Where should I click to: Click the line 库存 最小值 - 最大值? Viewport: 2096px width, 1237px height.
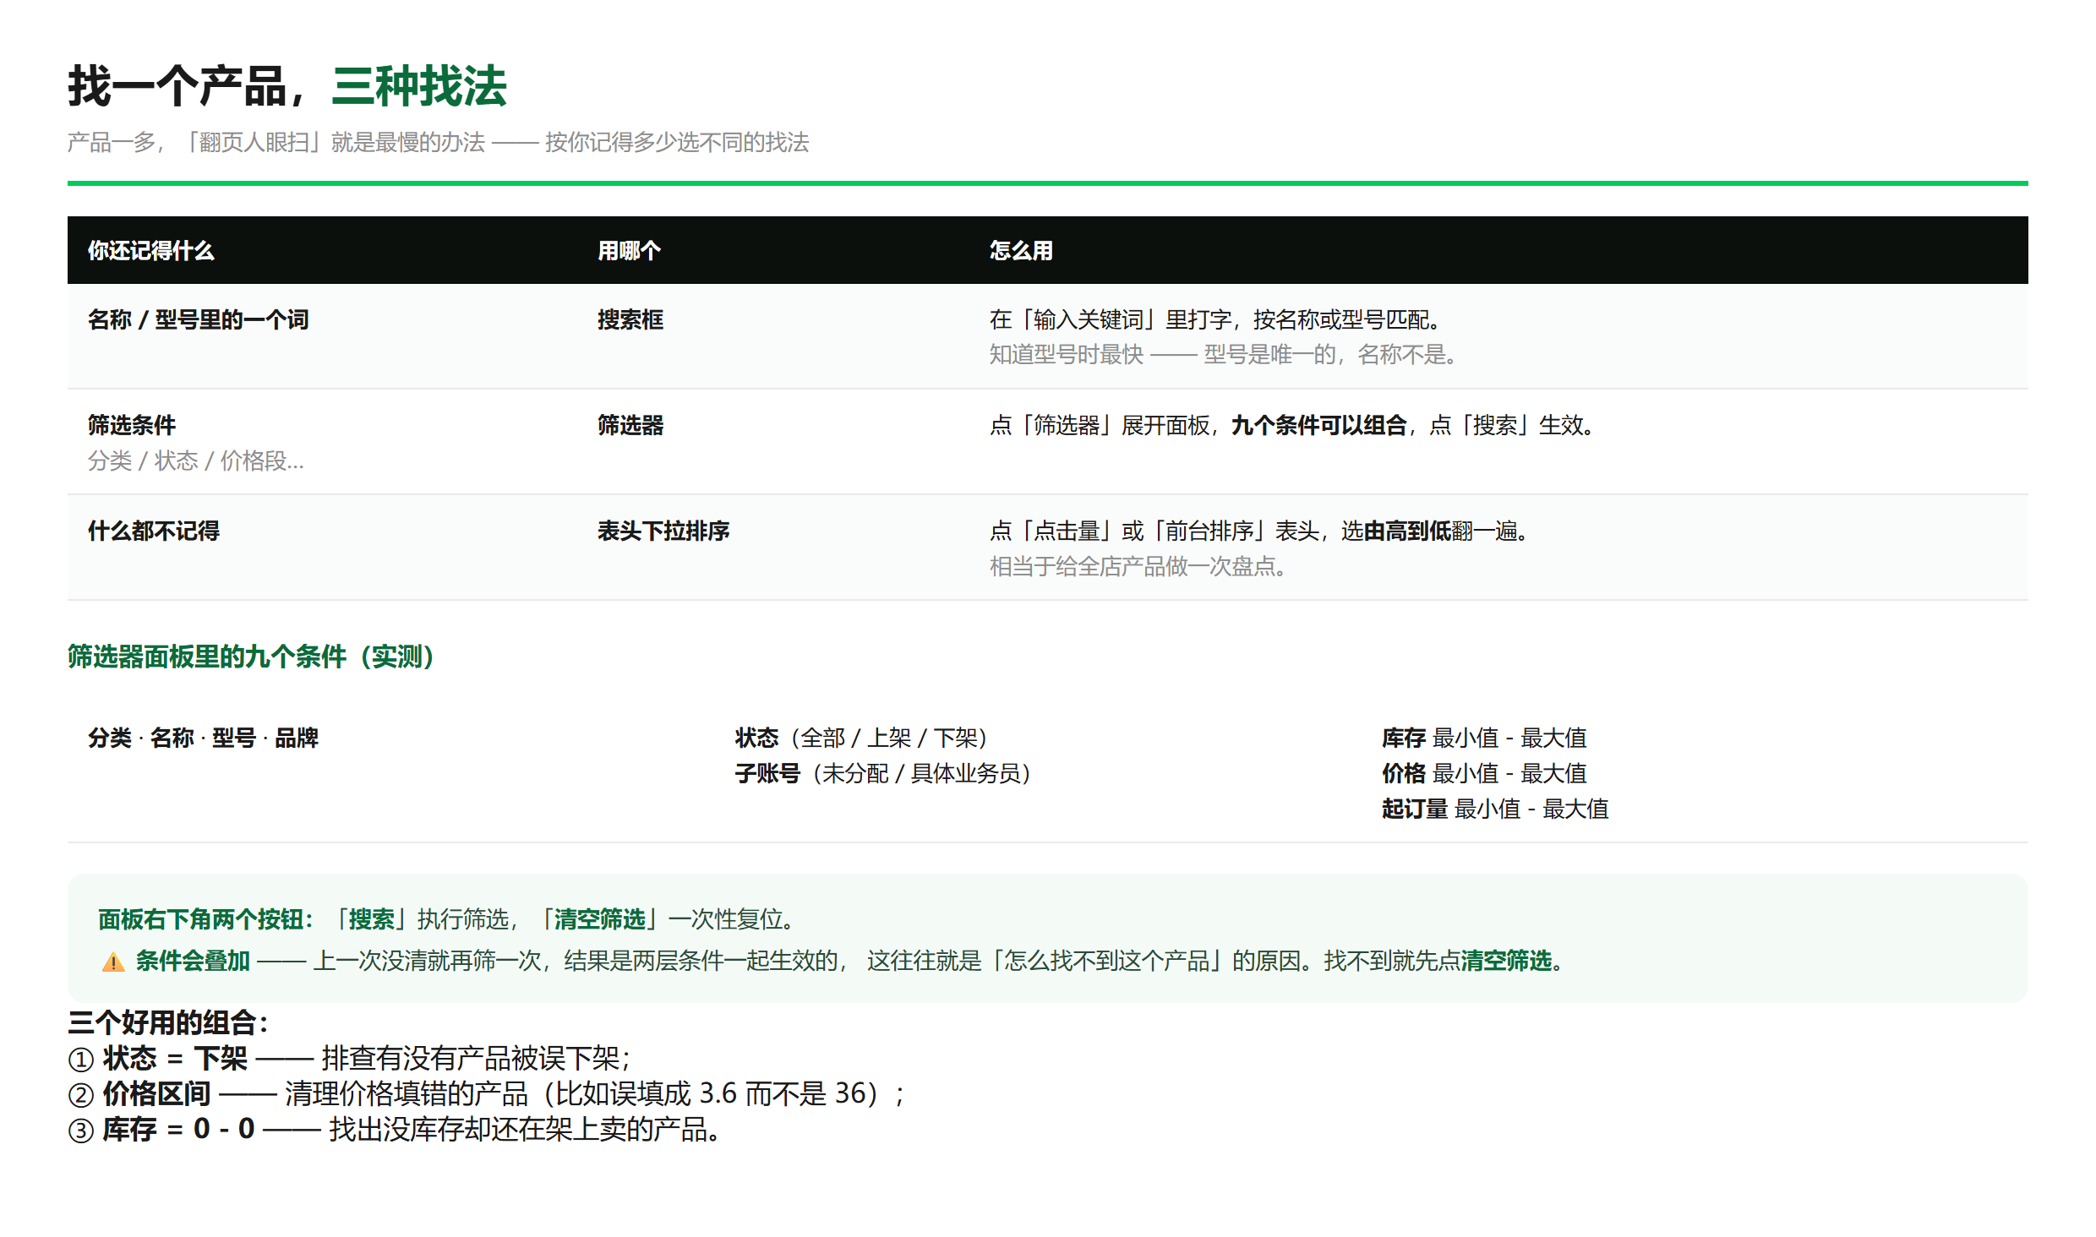(x=1485, y=738)
